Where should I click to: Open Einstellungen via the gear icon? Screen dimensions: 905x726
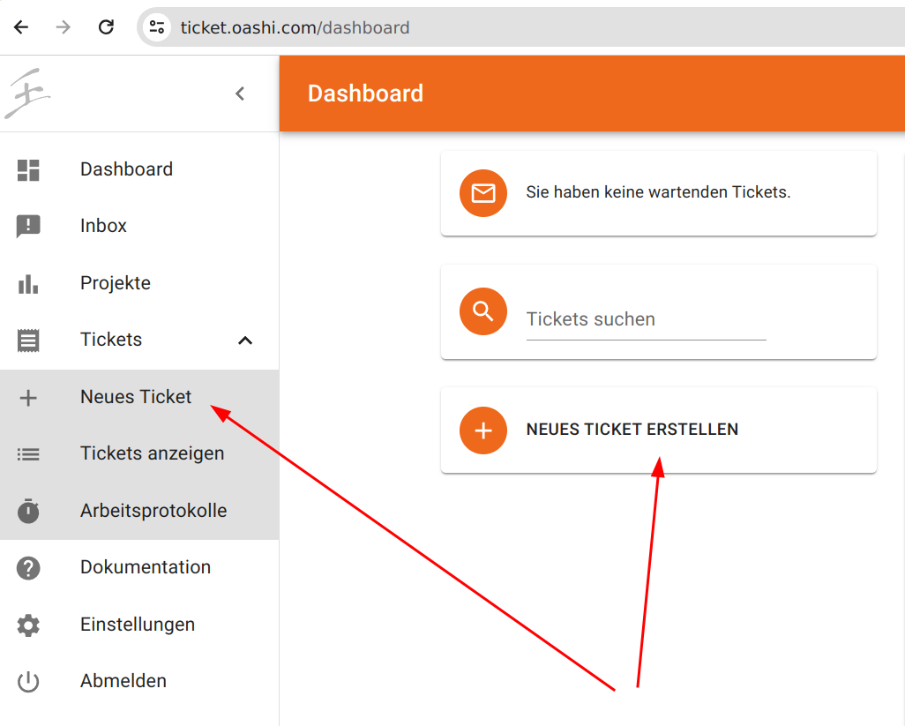tap(27, 624)
